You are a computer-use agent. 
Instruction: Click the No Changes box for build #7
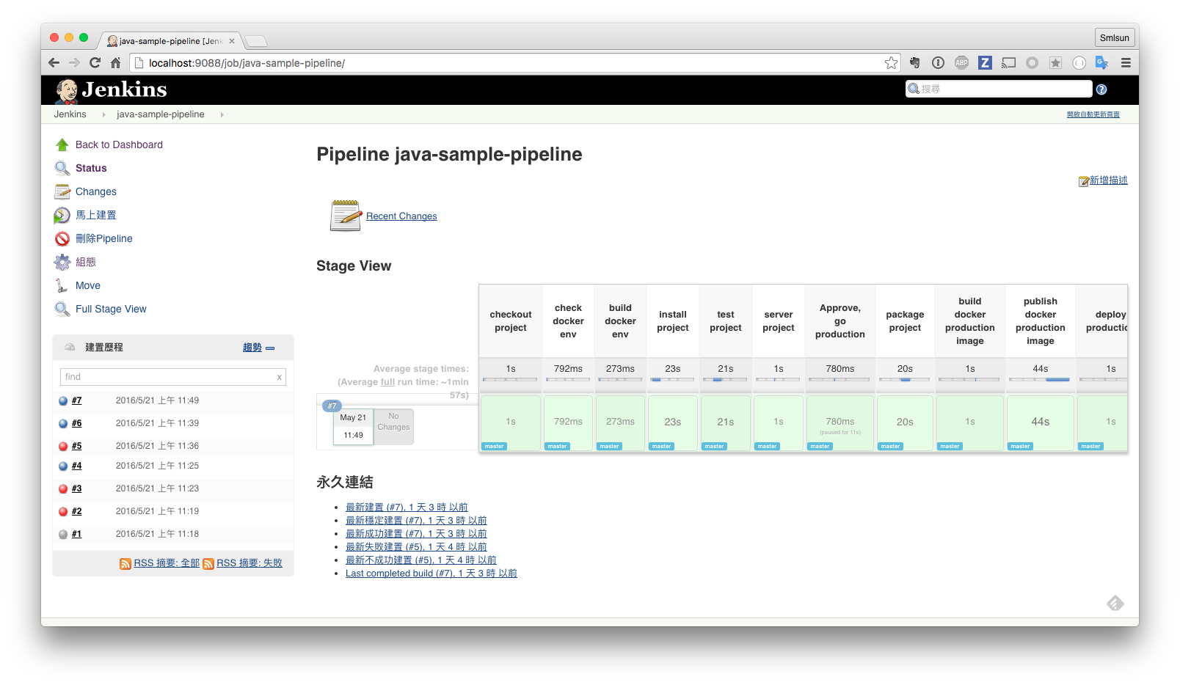click(x=394, y=427)
